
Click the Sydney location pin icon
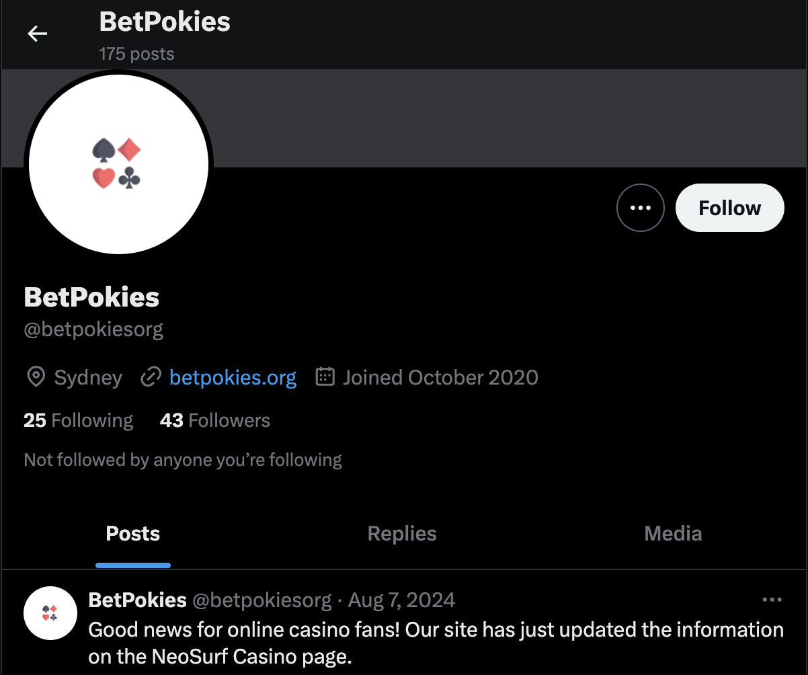pos(35,377)
